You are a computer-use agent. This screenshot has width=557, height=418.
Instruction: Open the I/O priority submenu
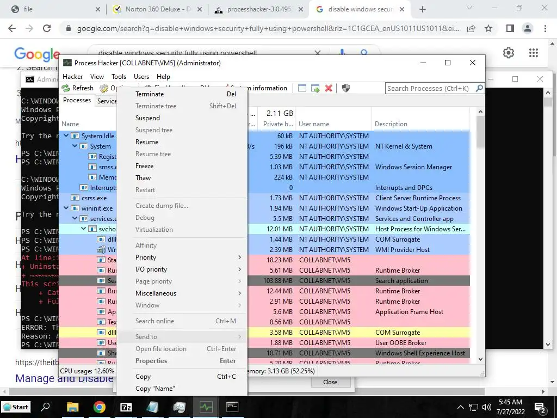[182, 269]
